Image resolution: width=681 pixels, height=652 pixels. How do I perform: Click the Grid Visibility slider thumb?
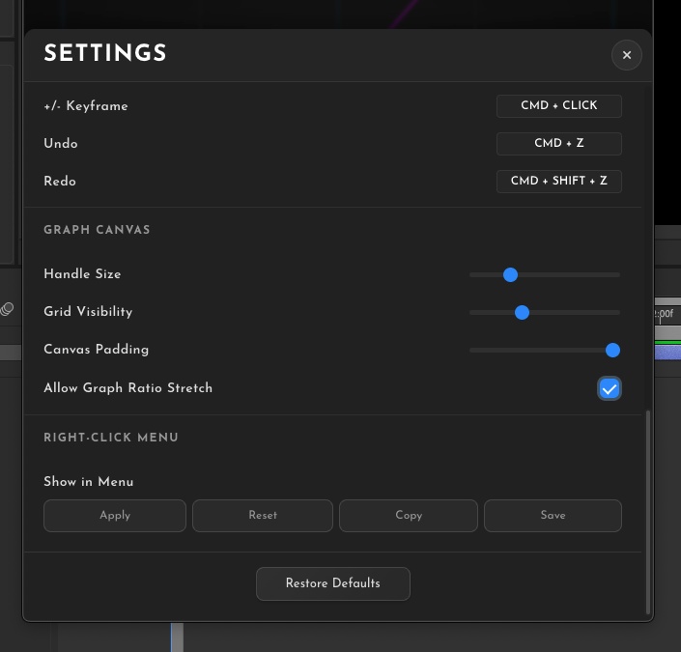pos(522,313)
